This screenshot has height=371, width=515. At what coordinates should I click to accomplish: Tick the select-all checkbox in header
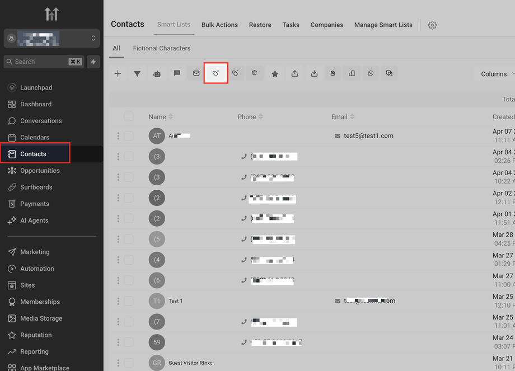[128, 116]
